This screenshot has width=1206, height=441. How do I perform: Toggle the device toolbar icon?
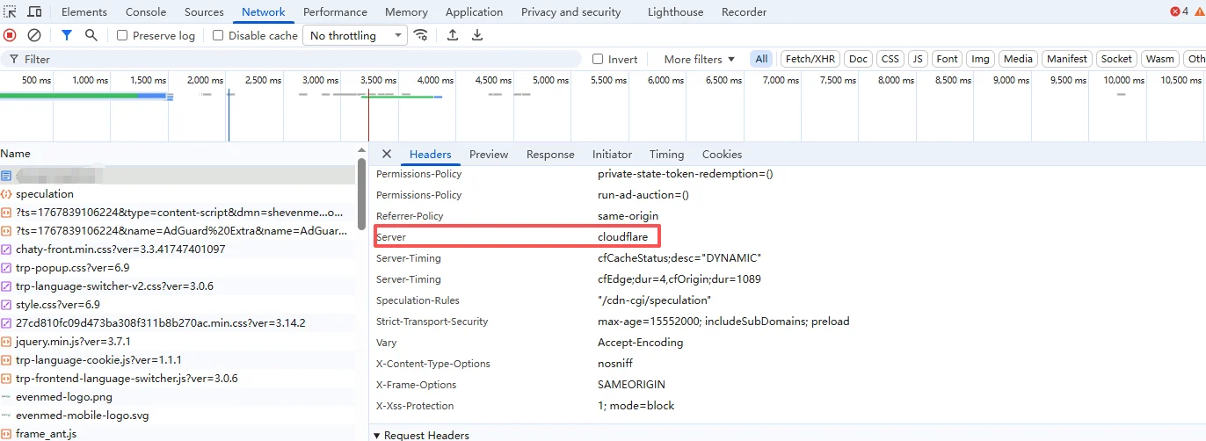[x=35, y=12]
